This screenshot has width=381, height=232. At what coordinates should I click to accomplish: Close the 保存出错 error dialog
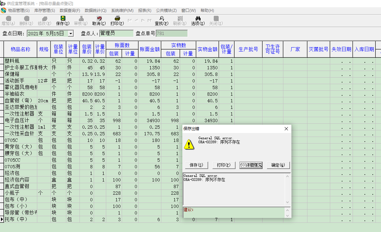click(x=286, y=129)
